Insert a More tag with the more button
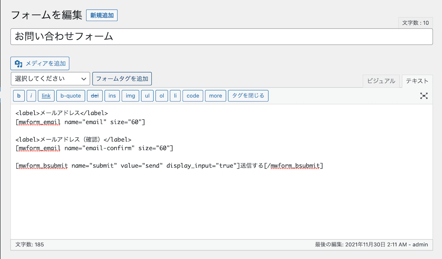Screen dimensions: 442x259 [x=215, y=96]
